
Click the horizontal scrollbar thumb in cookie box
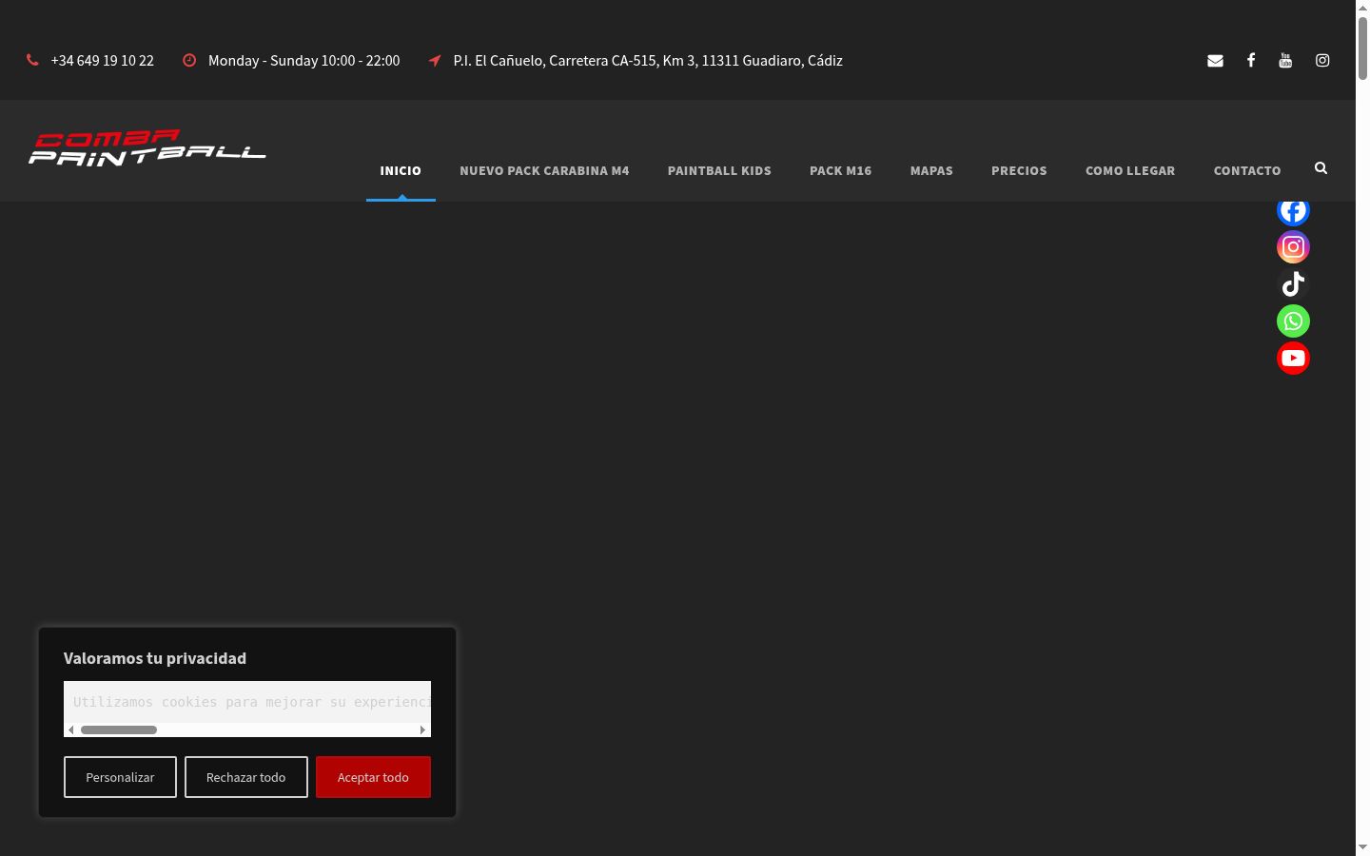point(119,730)
